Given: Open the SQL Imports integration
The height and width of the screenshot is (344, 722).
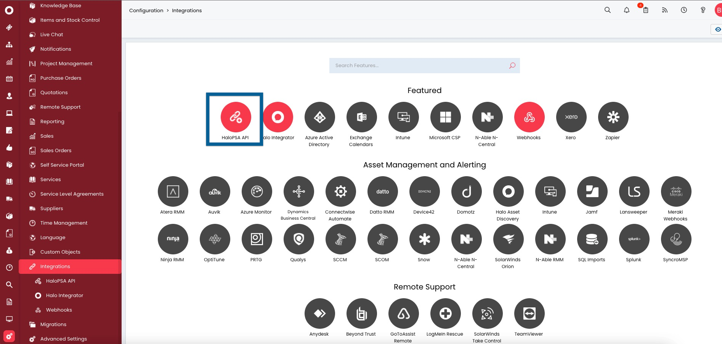Looking at the screenshot, I should click(x=592, y=239).
